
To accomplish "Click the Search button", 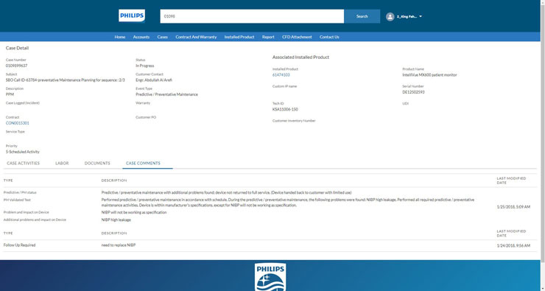I will [362, 16].
